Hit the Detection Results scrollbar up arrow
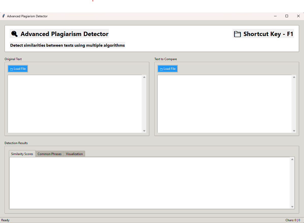 tap(292, 159)
